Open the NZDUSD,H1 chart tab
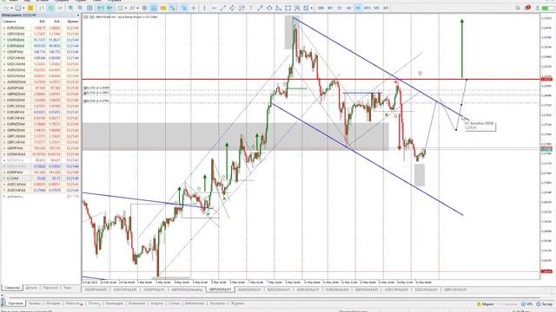 point(278,289)
